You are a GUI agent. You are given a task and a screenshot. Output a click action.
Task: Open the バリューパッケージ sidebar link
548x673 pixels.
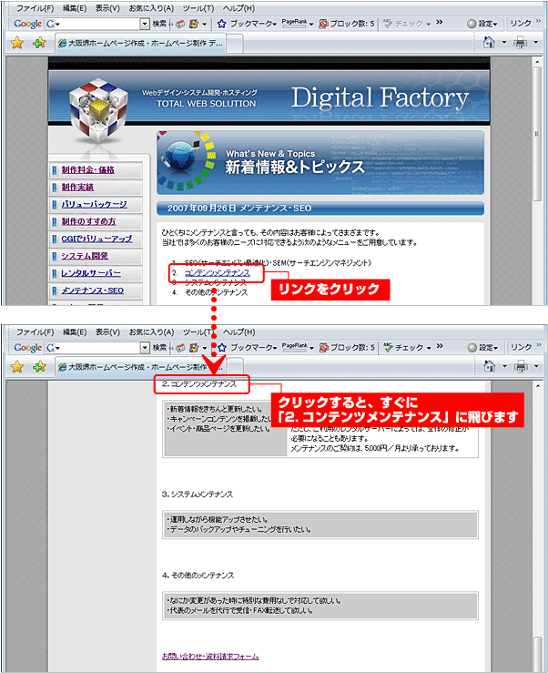coord(94,204)
